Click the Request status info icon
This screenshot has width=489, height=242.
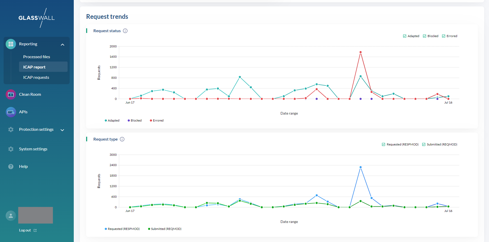pos(125,31)
